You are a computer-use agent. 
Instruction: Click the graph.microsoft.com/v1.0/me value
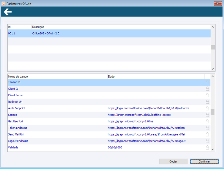(x=131, y=121)
